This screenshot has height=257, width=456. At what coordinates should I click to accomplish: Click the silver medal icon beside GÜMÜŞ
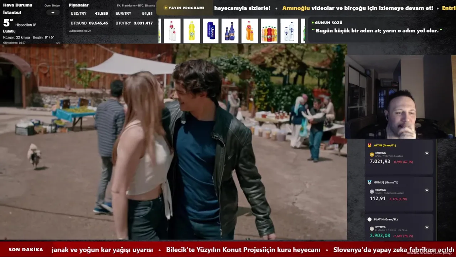point(369,182)
